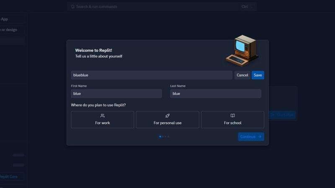Select the first active pagination dot
The height and width of the screenshot is (188, 335).
point(160,137)
